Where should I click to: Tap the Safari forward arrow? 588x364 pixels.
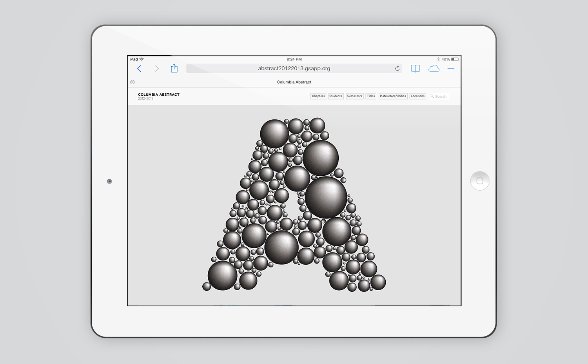(x=157, y=69)
